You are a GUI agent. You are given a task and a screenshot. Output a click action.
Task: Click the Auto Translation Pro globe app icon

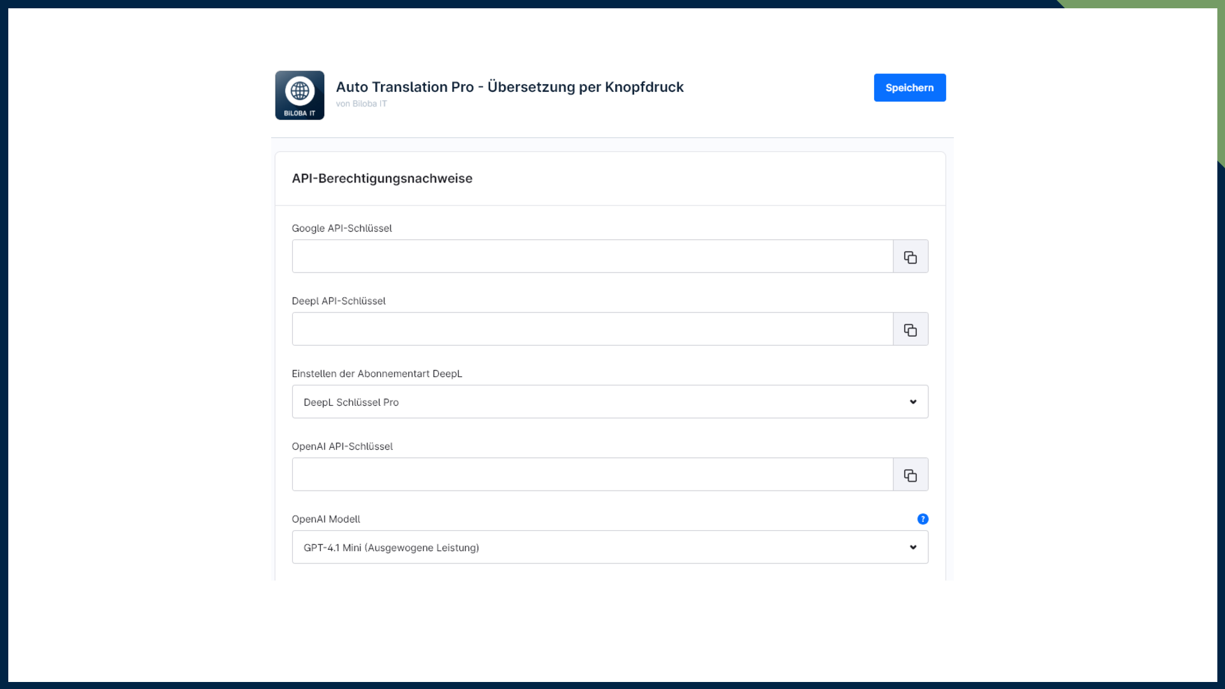coord(299,91)
